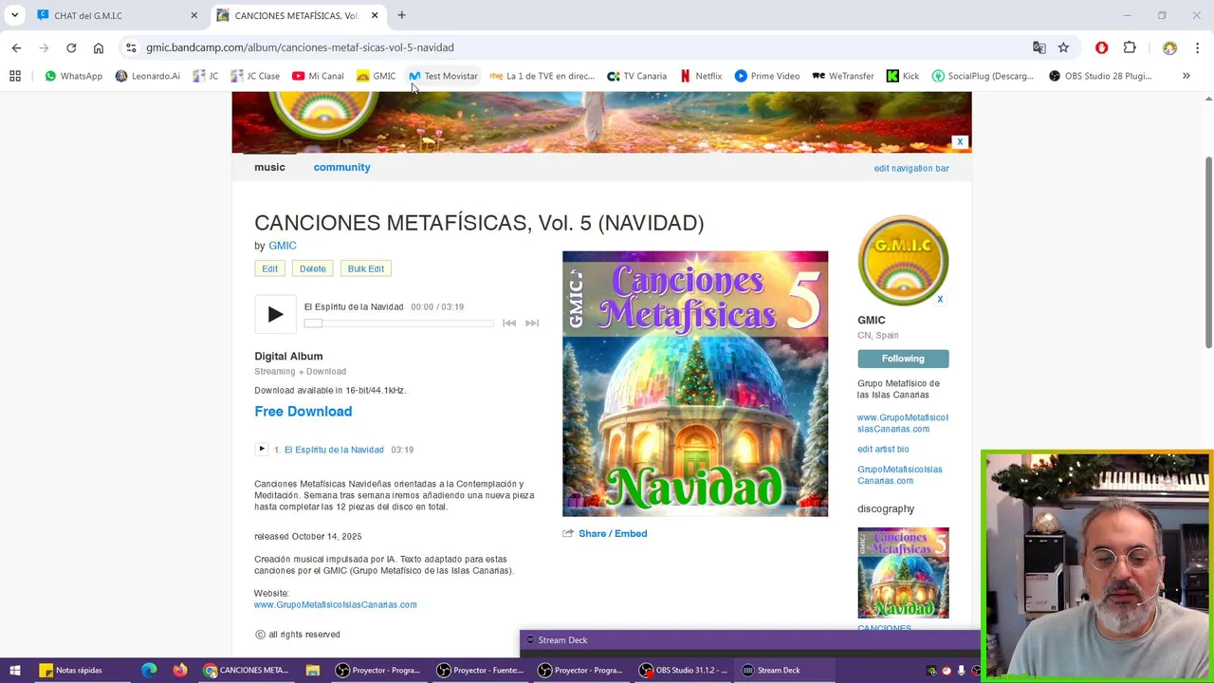Skip to previous track in player

[509, 323]
